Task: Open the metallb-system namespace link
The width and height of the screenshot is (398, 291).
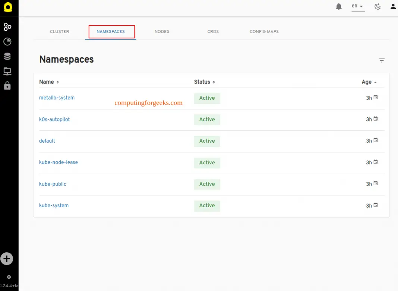Action: (x=57, y=98)
